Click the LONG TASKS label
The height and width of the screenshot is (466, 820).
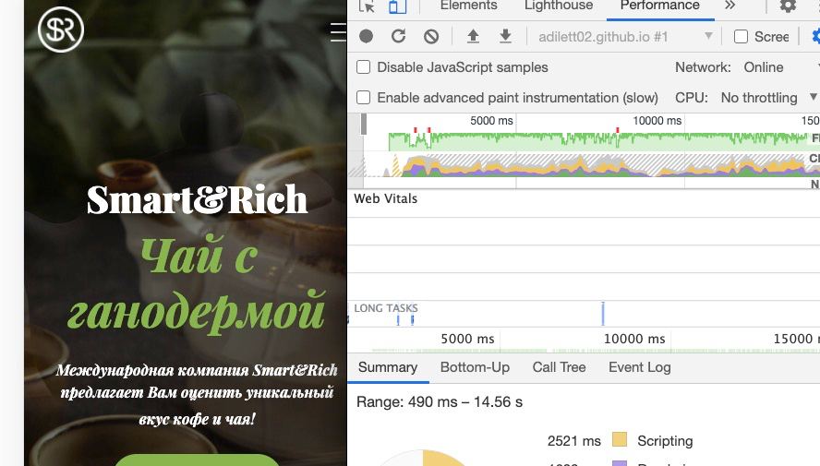[x=386, y=308]
